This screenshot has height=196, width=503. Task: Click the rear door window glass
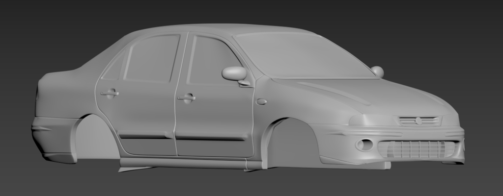click(152, 58)
